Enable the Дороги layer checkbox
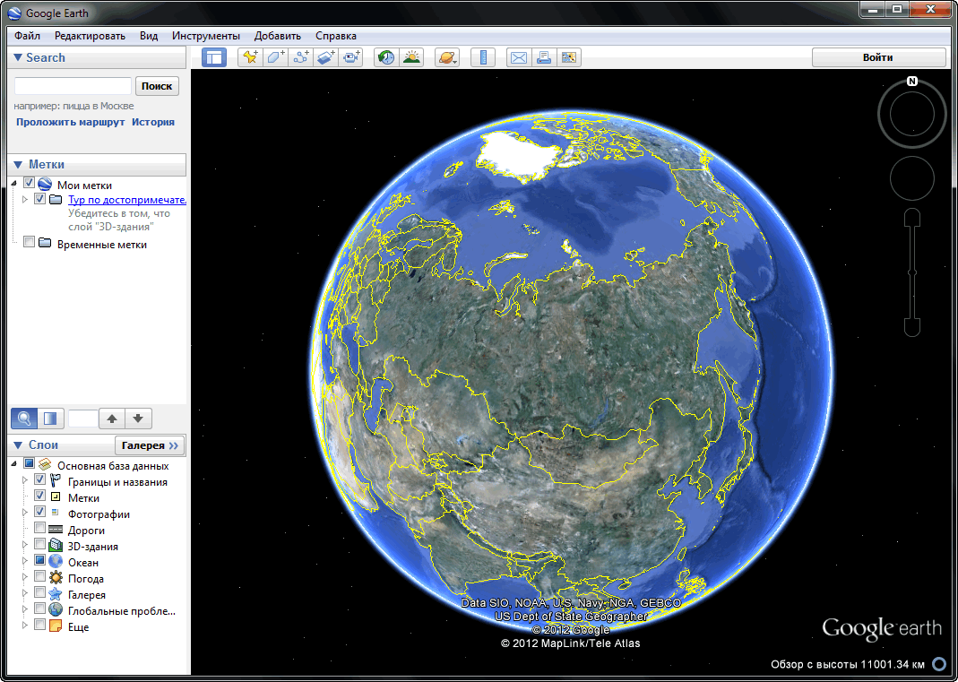The width and height of the screenshot is (958, 682). [x=39, y=527]
